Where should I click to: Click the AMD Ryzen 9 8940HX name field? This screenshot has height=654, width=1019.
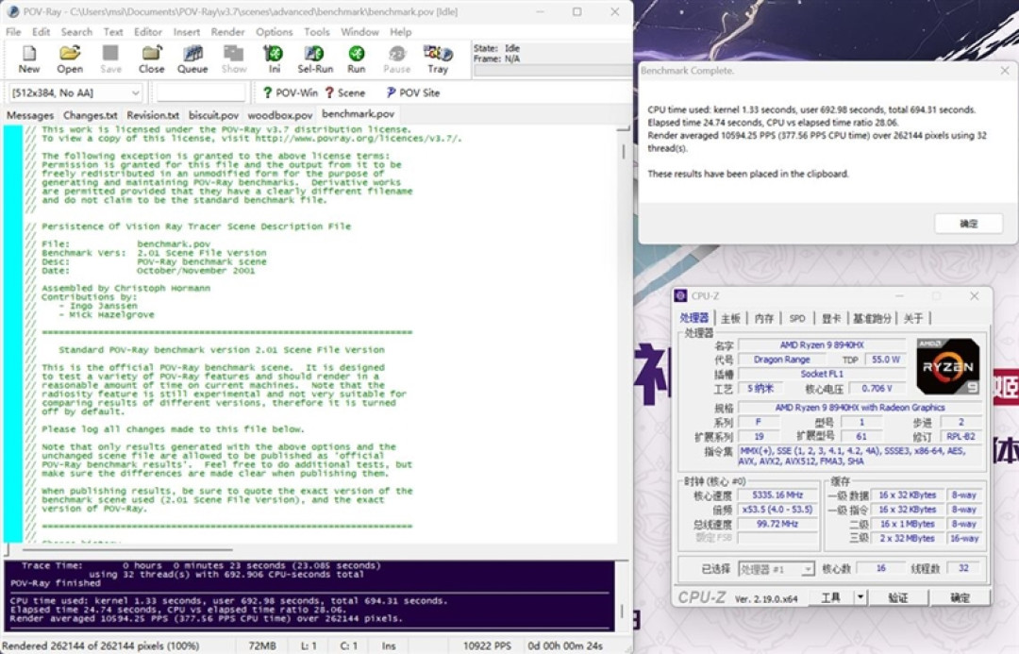tap(822, 344)
